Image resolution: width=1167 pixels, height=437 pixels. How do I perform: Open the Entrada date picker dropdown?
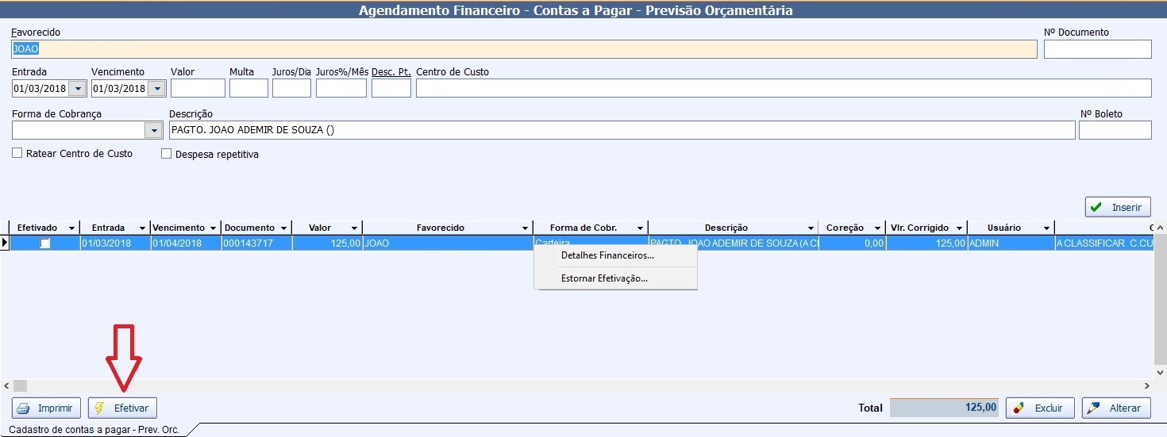(78, 88)
